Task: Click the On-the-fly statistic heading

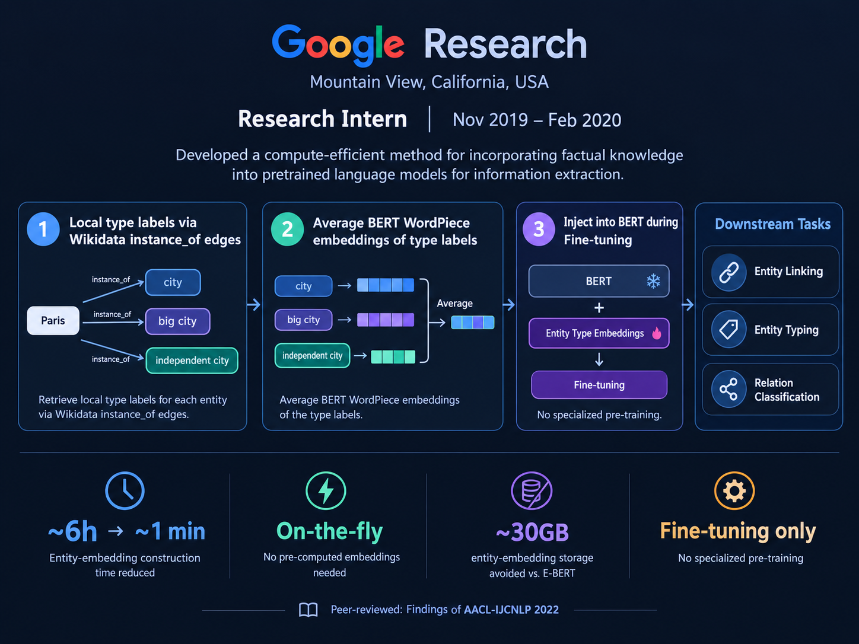Action: click(x=329, y=531)
